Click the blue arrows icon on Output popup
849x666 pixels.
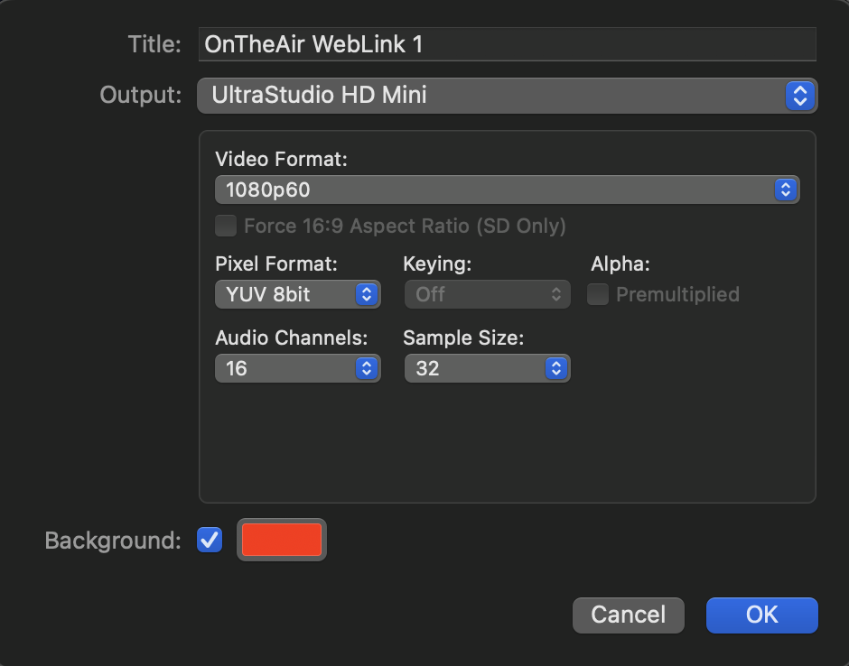coord(799,96)
